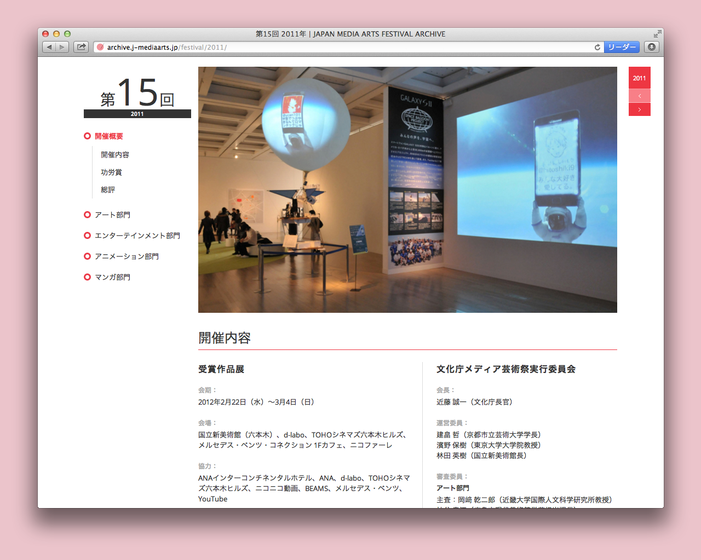Open the 総評 sidebar sub-item
The height and width of the screenshot is (560, 701).
point(108,190)
